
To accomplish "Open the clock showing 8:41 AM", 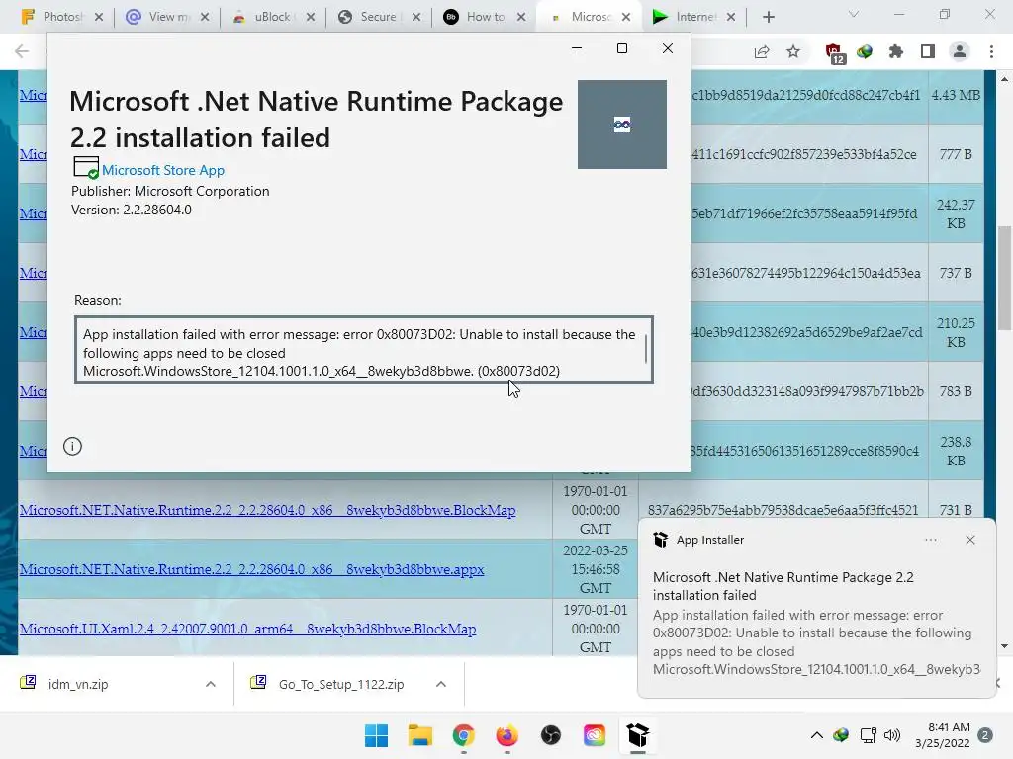I will pos(943,735).
